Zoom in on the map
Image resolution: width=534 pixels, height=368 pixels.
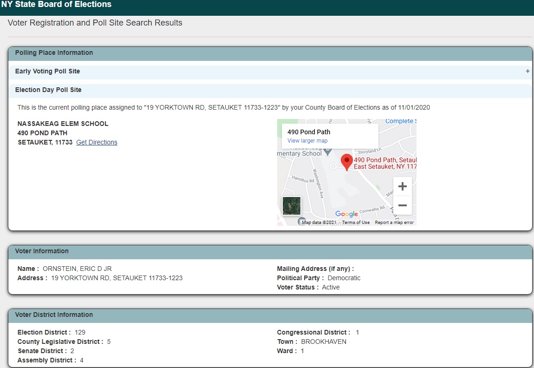coord(403,186)
